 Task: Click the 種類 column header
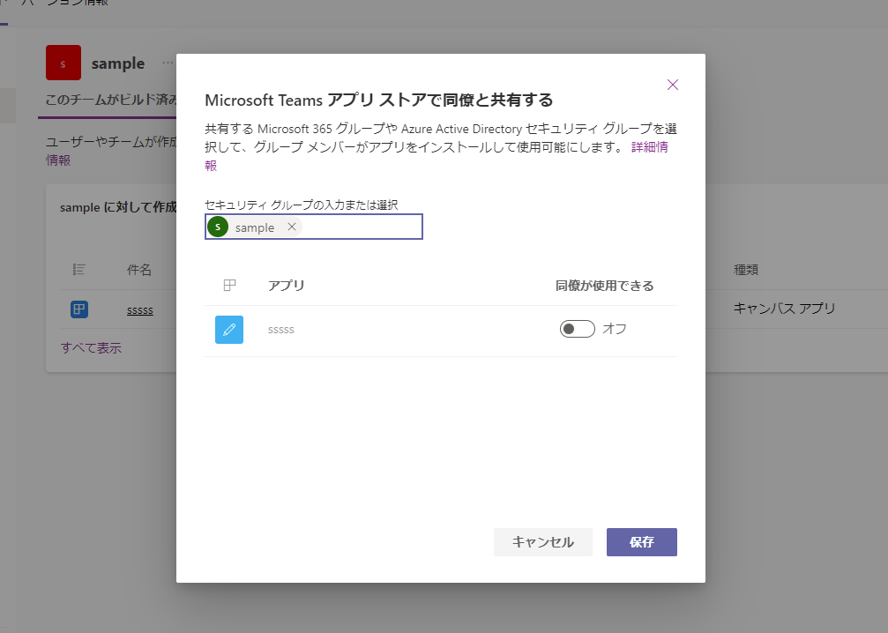(x=746, y=270)
